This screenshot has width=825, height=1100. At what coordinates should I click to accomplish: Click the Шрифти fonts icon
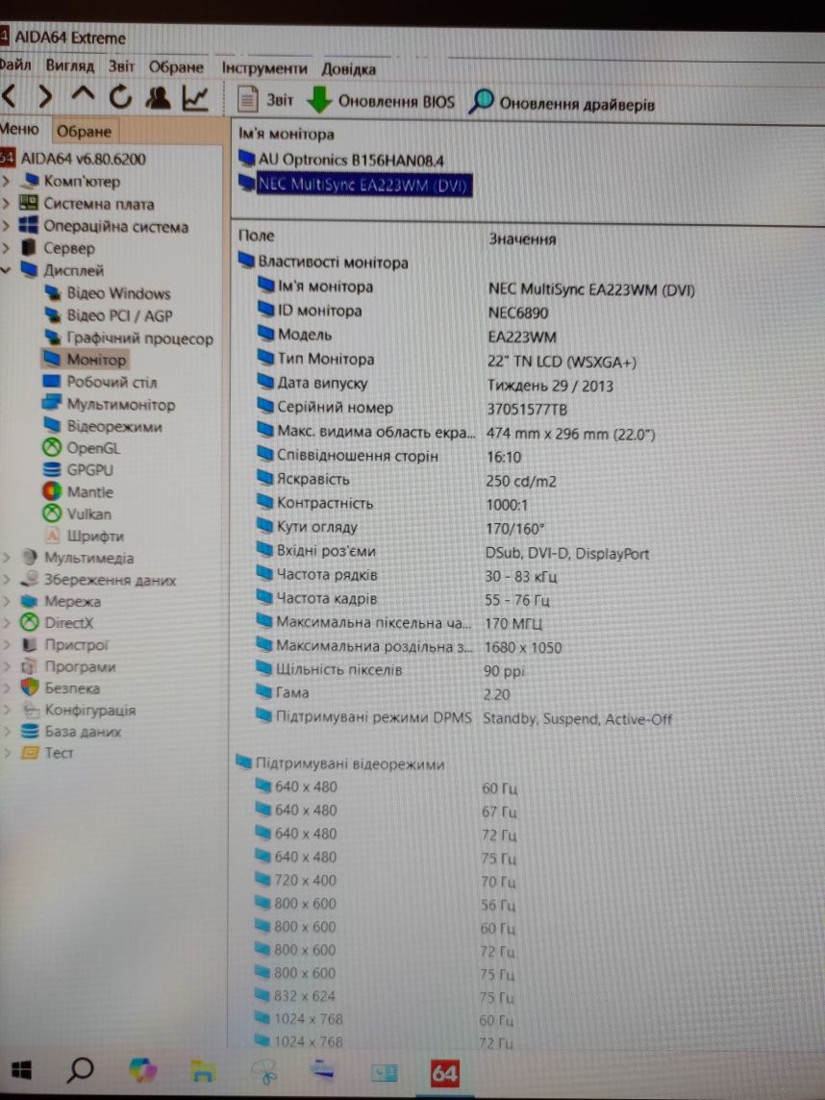click(53, 536)
